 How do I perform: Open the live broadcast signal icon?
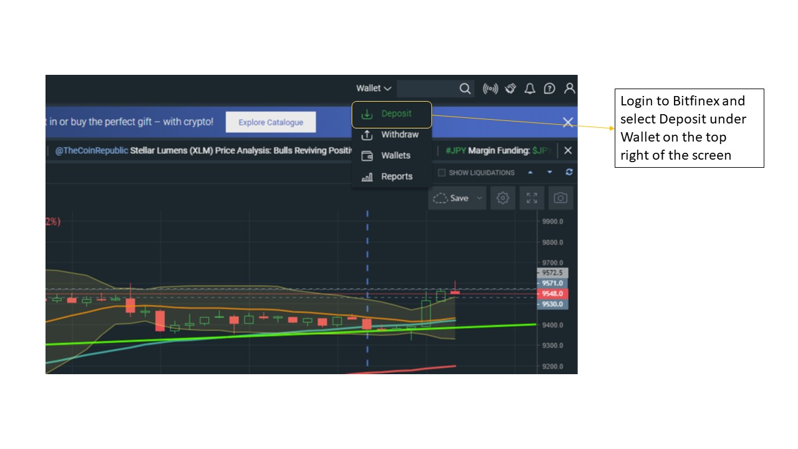(x=491, y=89)
